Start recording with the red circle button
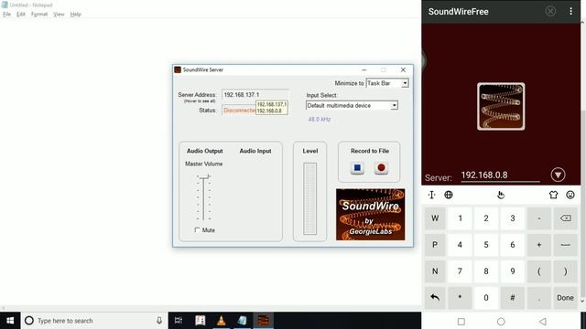The height and width of the screenshot is (329, 586). pos(381,168)
